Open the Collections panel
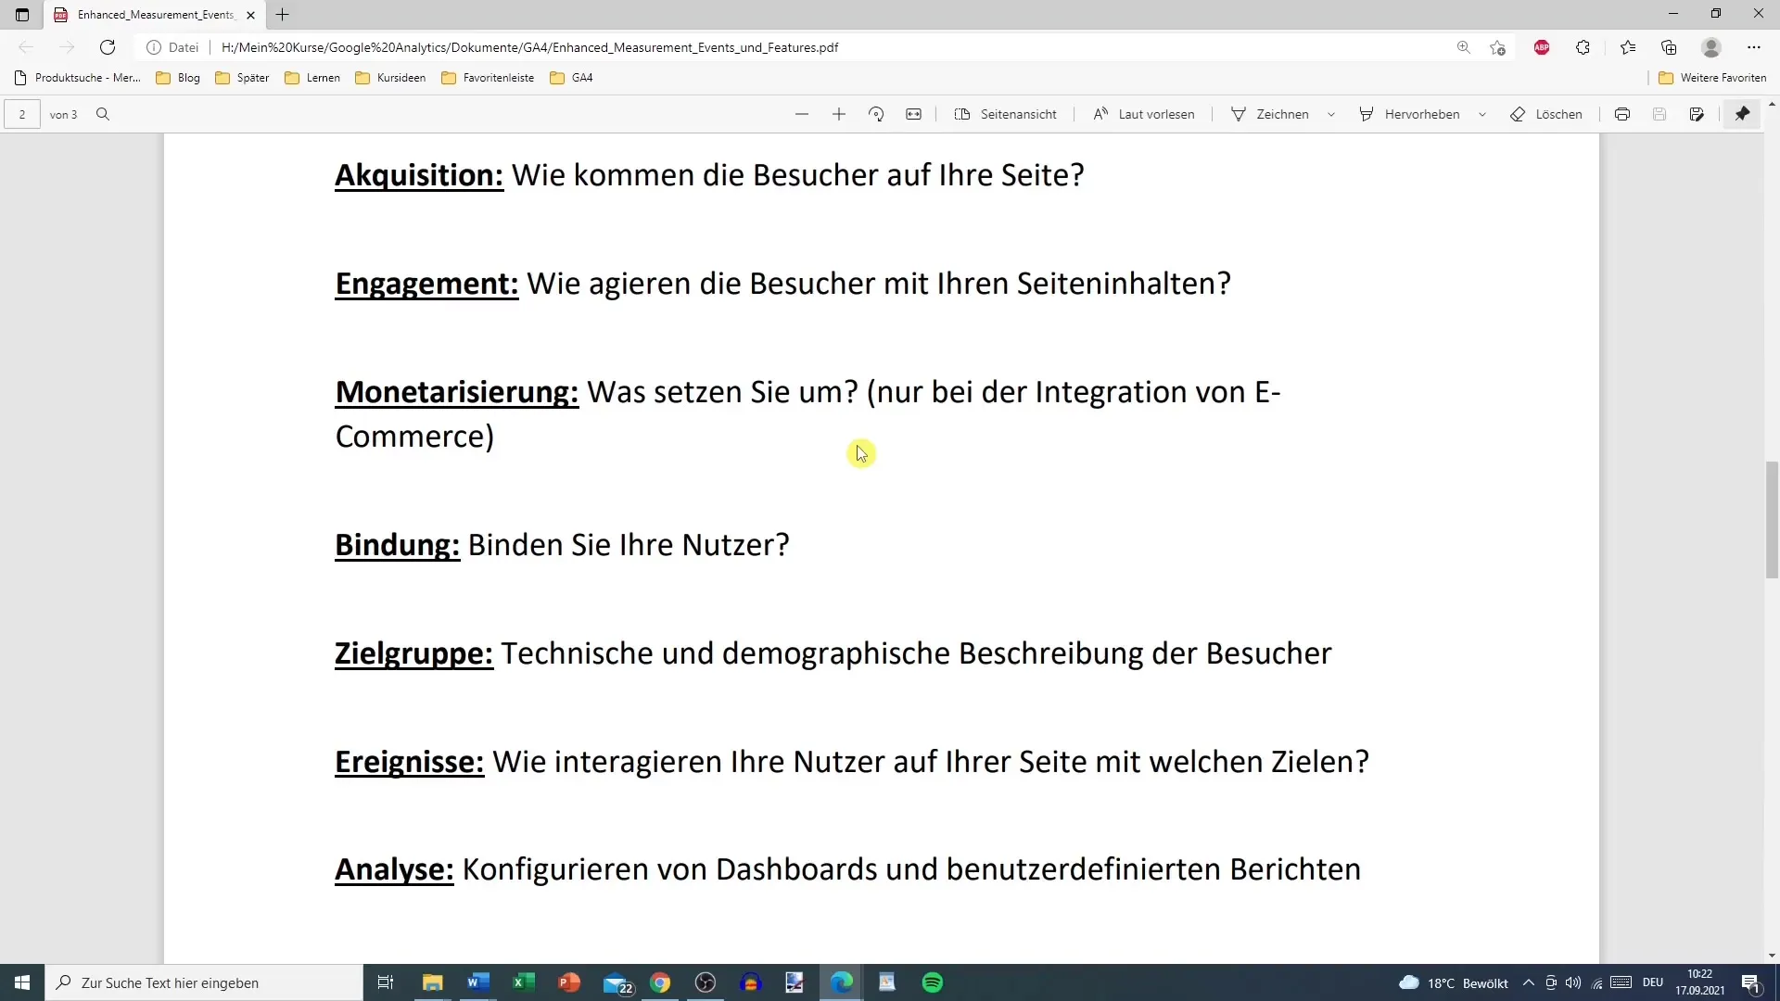Viewport: 1780px width, 1001px height. click(1669, 47)
